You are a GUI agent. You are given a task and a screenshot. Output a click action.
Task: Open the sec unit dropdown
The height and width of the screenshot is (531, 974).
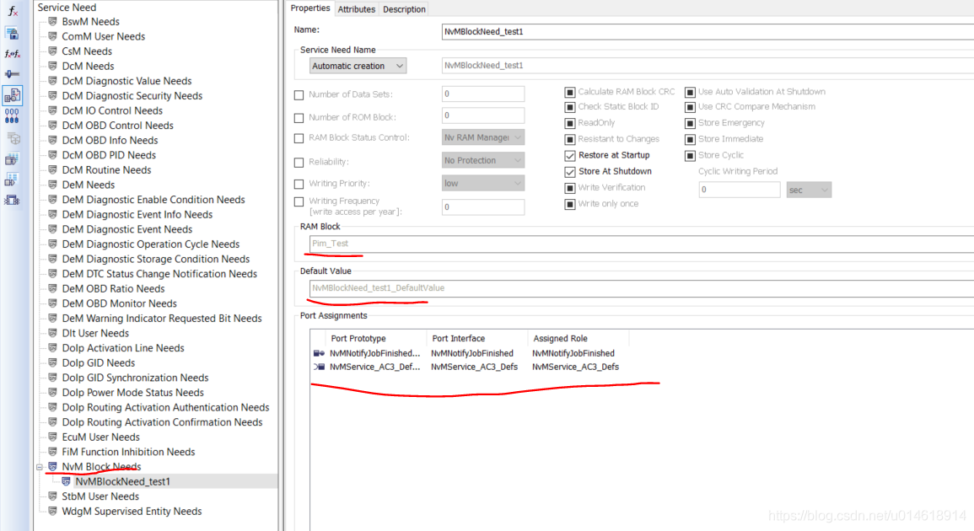pos(808,190)
